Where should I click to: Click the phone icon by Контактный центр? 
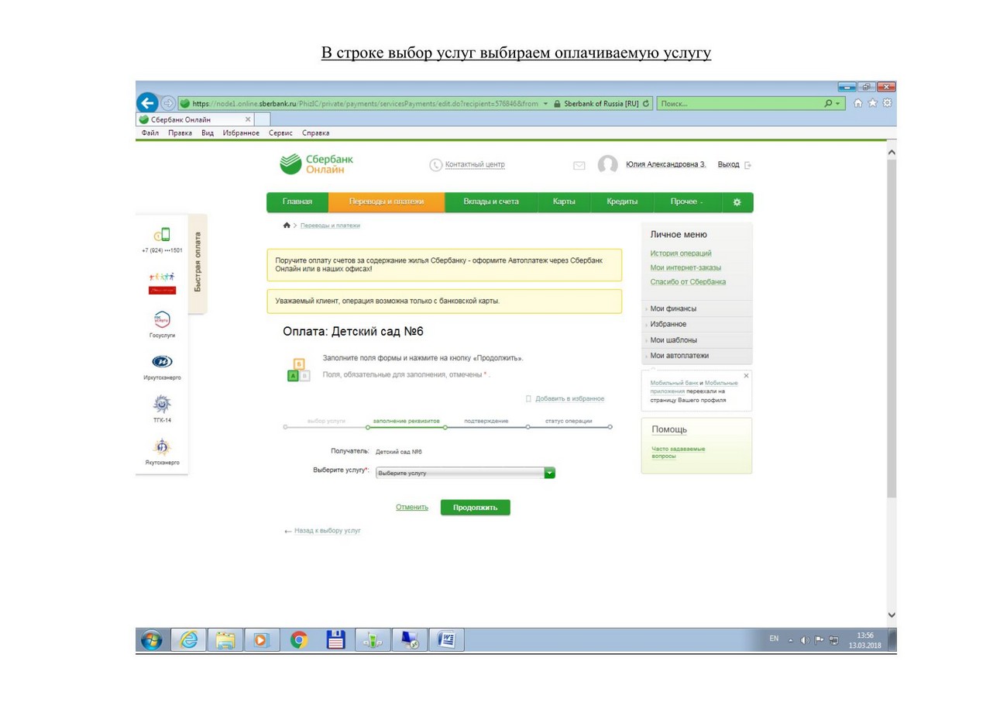436,165
